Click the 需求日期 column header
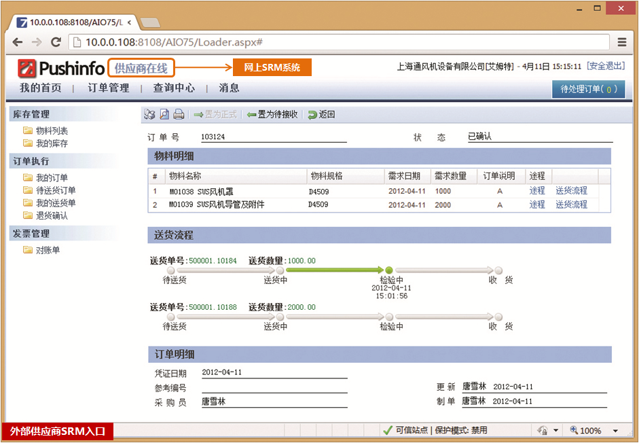Image resolution: width=639 pixels, height=443 pixels. click(407, 176)
